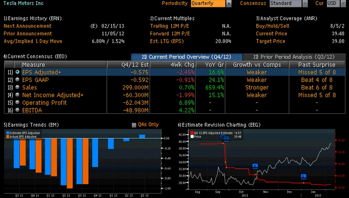The width and height of the screenshot is (349, 198).
Task: Click the Prior Announcement date 11/05/12
Action: click(x=113, y=33)
